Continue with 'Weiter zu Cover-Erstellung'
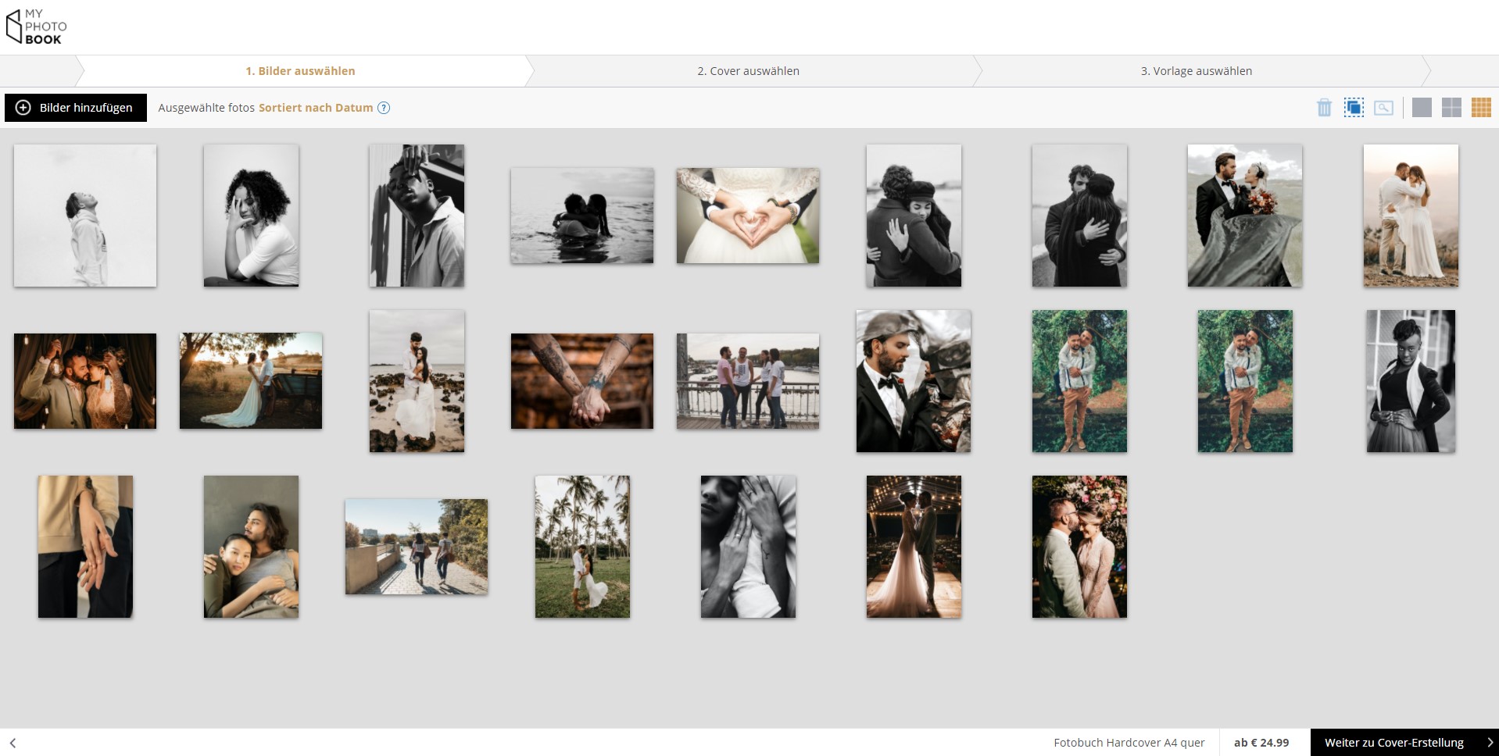The width and height of the screenshot is (1499, 756). (1404, 743)
